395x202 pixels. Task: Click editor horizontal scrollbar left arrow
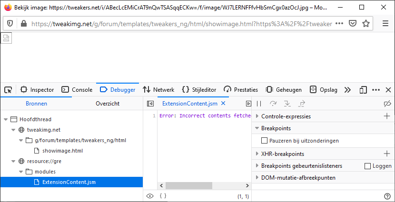[161, 186]
